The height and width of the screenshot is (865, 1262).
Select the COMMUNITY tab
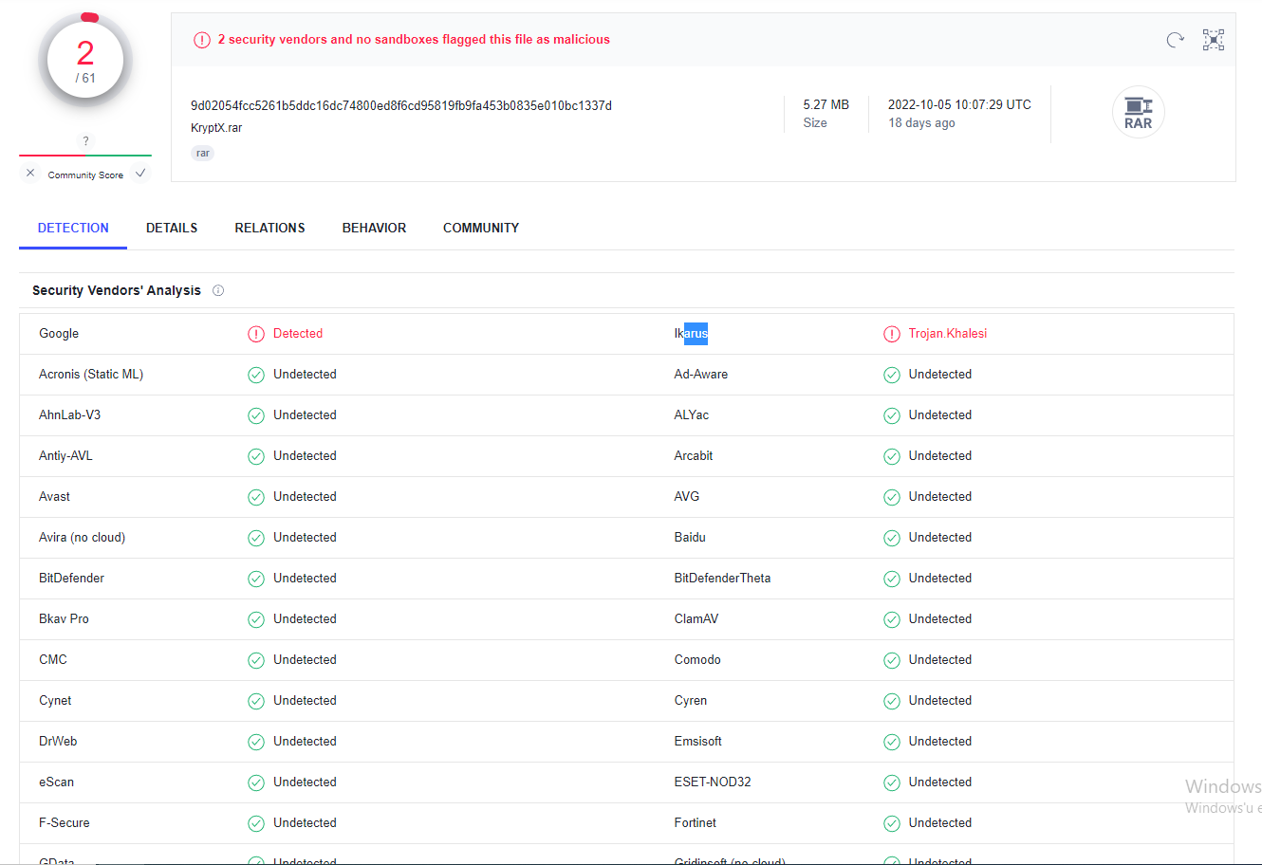tap(480, 228)
